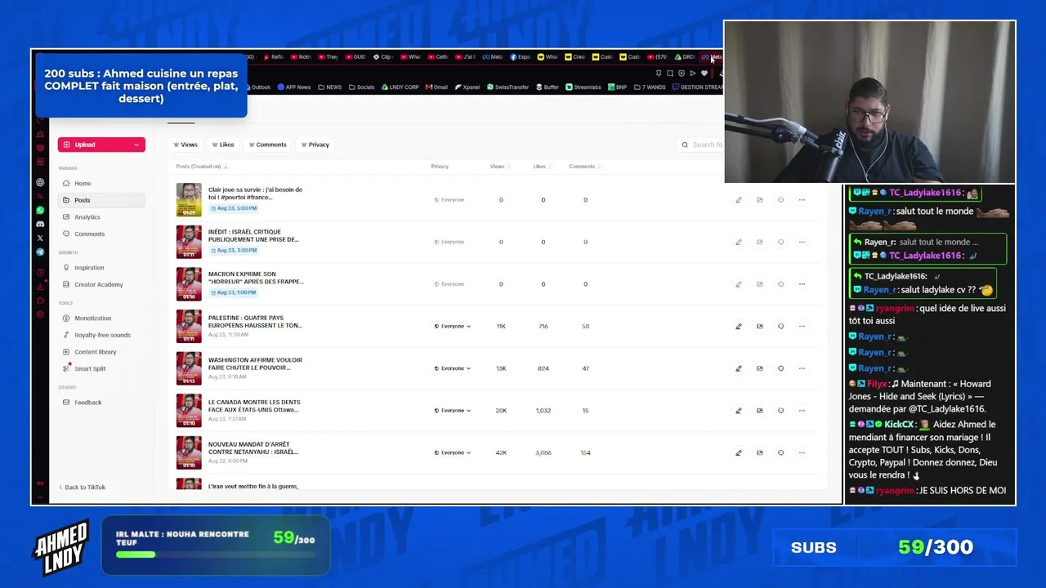The height and width of the screenshot is (588, 1046).
Task: View comments icon for the LE CANADA post
Action: 781,411
